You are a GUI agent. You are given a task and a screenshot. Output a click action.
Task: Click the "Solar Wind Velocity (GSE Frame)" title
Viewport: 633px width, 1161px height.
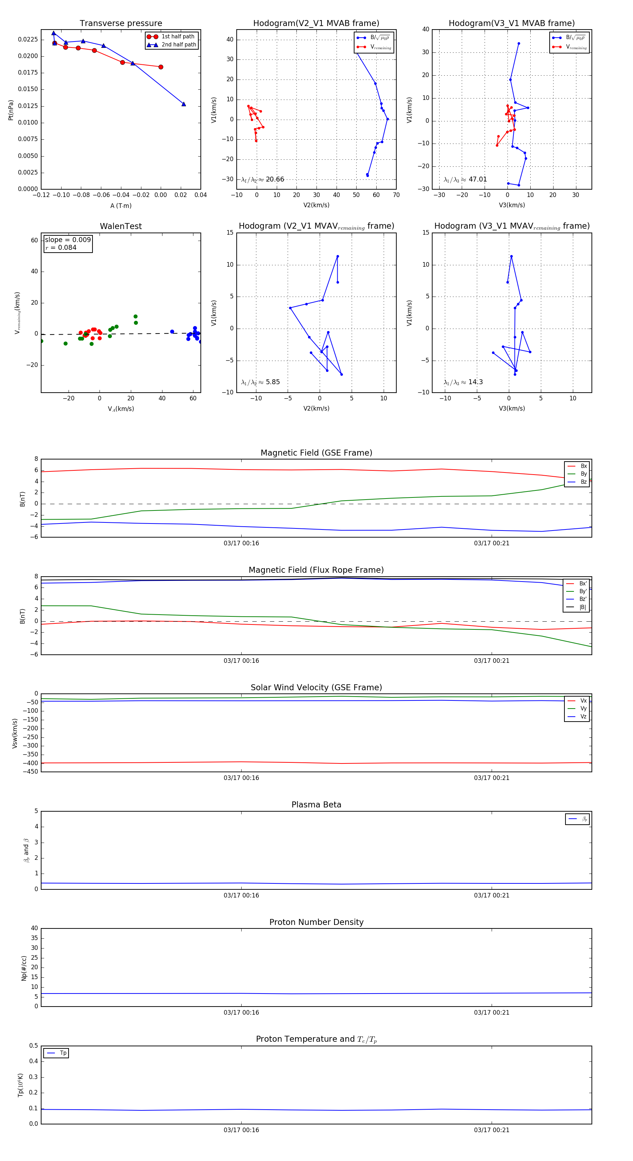pos(316,687)
